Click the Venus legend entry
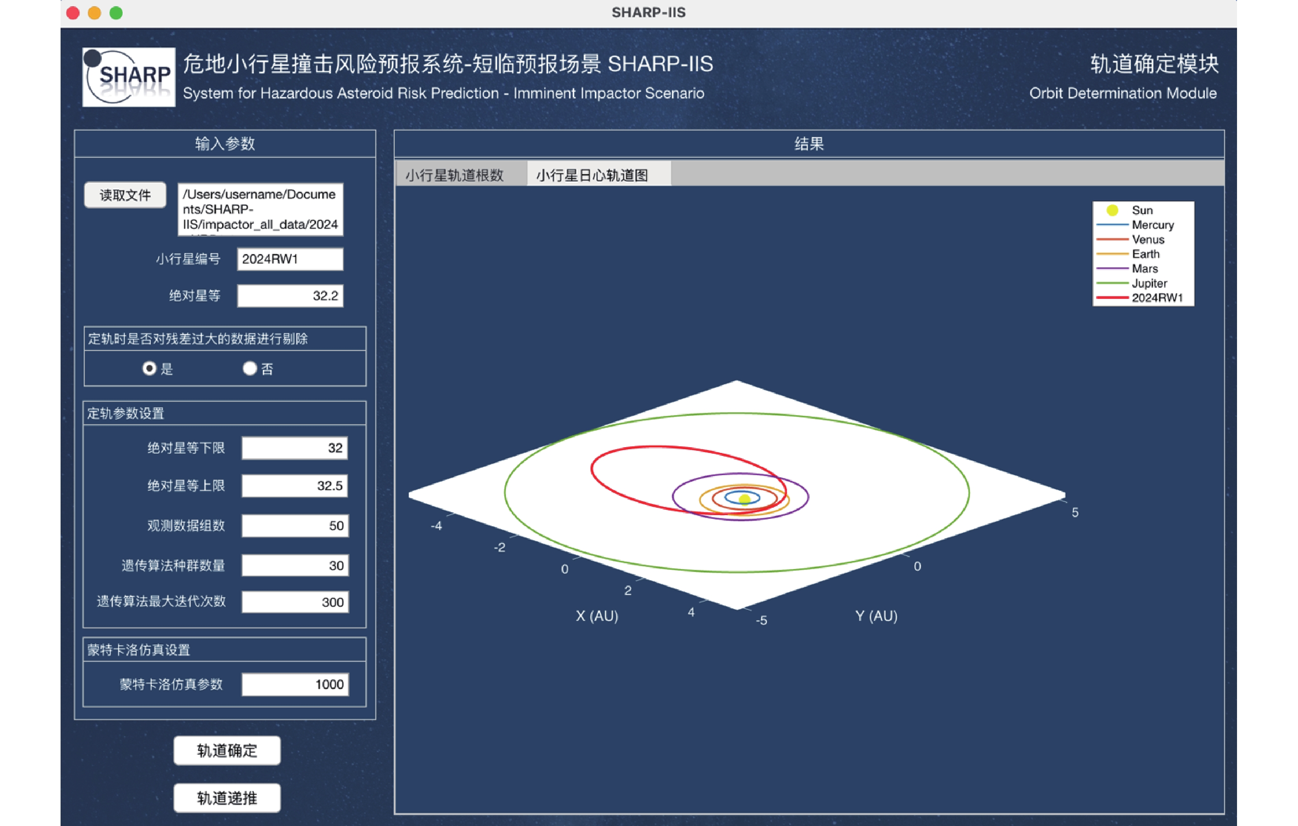Viewport: 1298px width, 826px height. [x=1130, y=239]
